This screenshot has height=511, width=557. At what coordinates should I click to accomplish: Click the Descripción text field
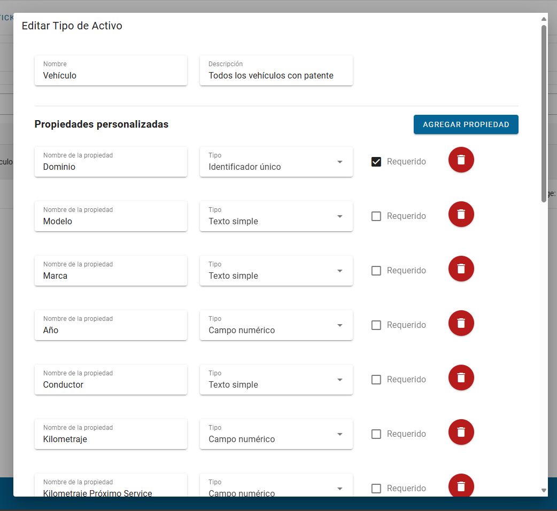click(276, 75)
